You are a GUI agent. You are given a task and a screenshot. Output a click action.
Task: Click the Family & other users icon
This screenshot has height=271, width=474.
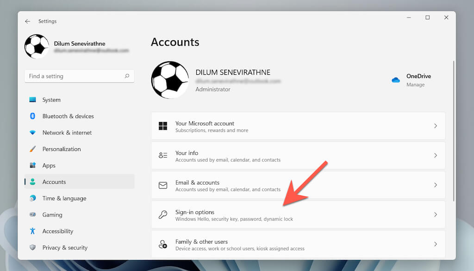(163, 244)
